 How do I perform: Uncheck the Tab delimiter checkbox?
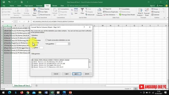(x=33, y=38)
